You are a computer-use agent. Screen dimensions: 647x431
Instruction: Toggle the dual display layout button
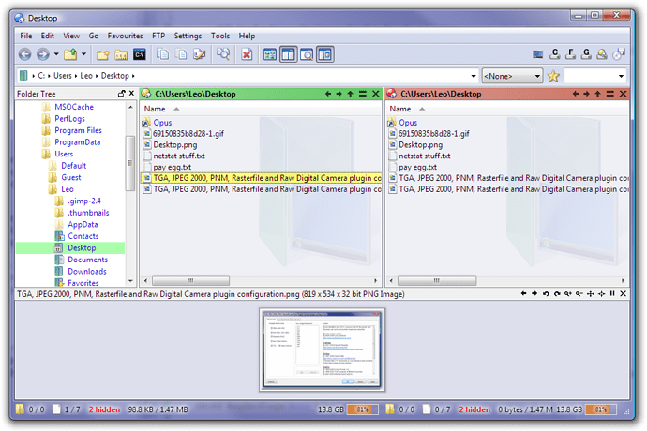pyautogui.click(x=288, y=54)
